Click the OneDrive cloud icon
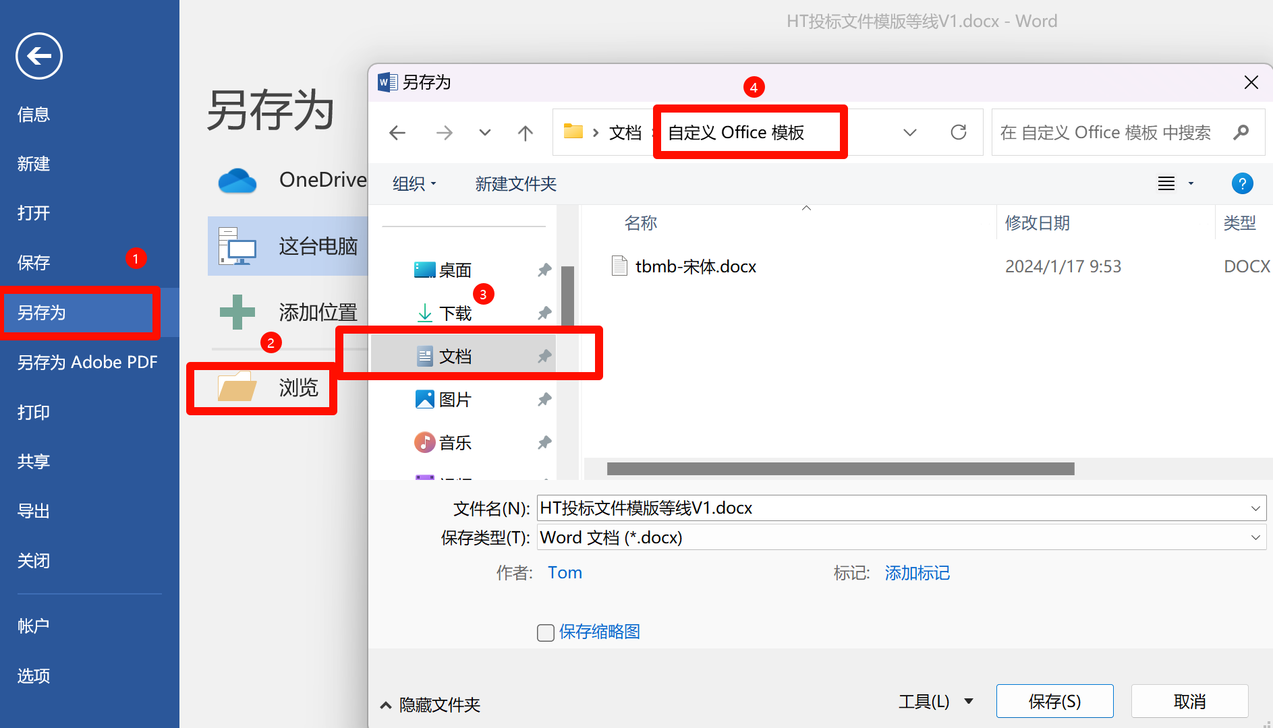This screenshot has height=728, width=1273. [x=237, y=181]
